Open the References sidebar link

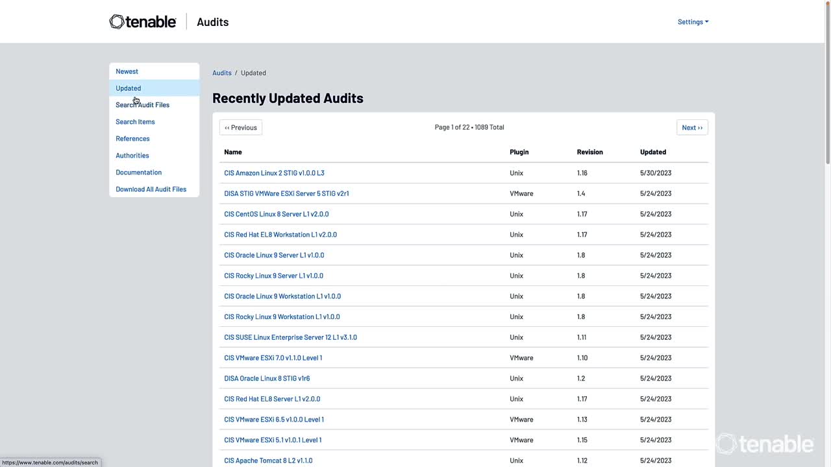coord(132,139)
